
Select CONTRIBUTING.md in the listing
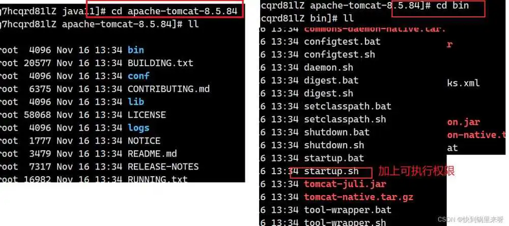[168, 89]
